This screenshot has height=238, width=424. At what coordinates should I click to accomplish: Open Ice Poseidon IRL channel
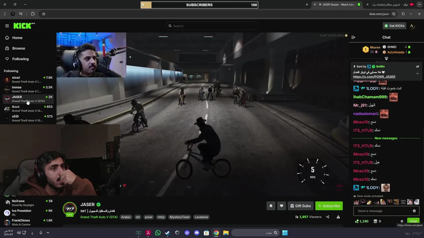coord(28,213)
